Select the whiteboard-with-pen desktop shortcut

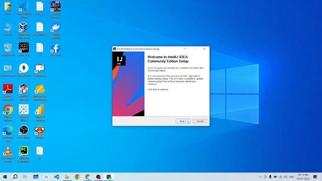click(x=40, y=70)
